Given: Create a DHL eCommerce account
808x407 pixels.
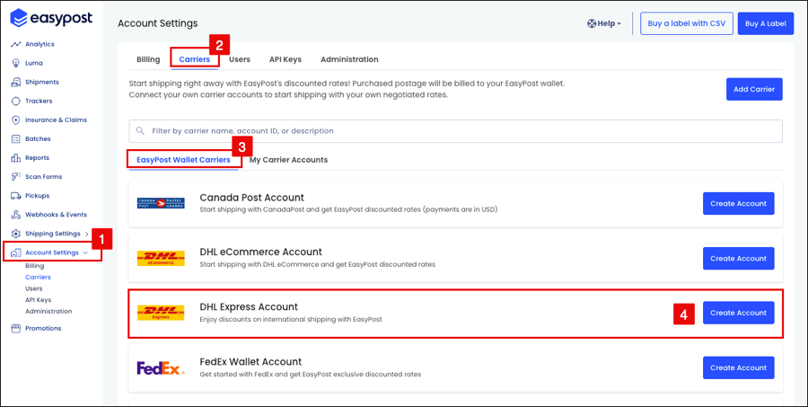Looking at the screenshot, I should 739,259.
